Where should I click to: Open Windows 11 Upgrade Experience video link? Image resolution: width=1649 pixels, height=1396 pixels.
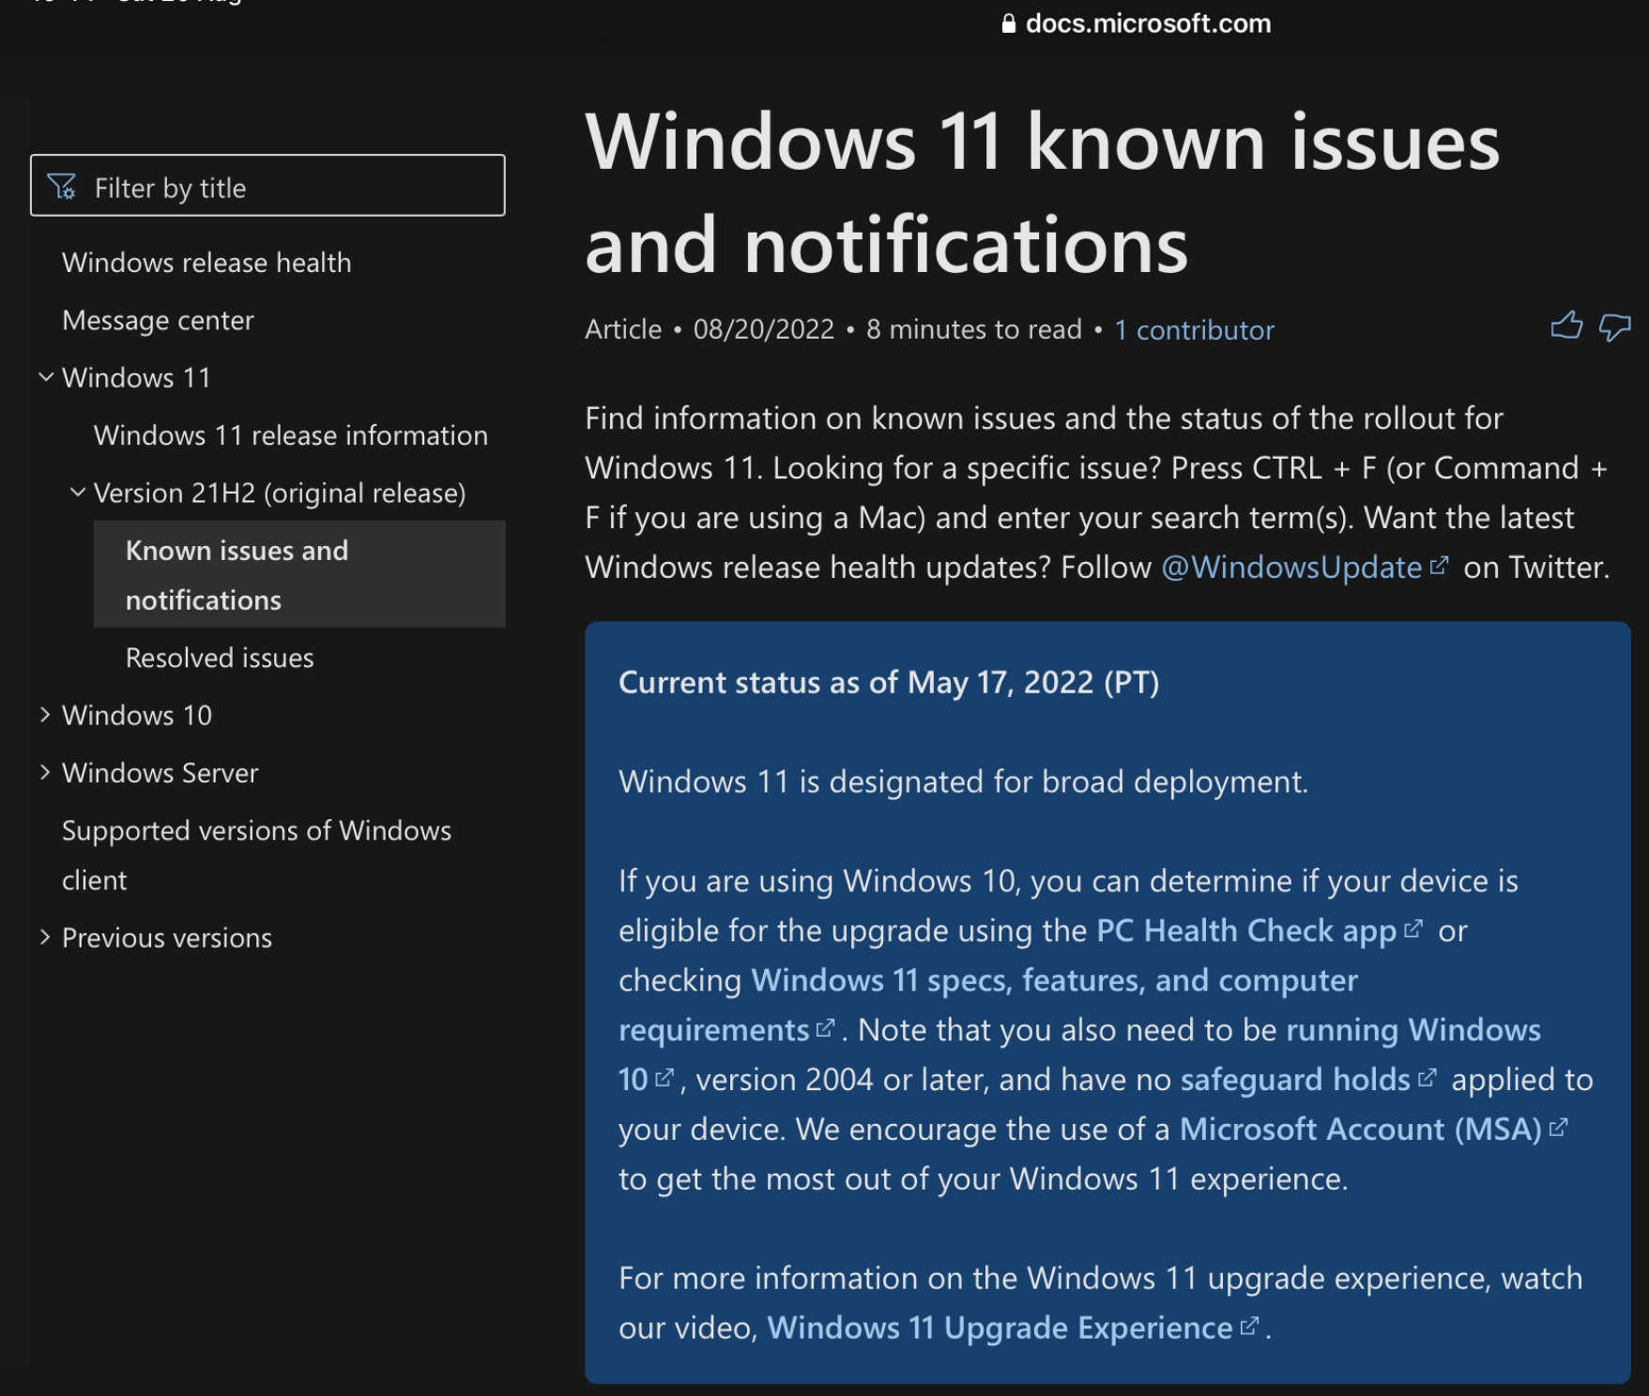click(x=1000, y=1328)
